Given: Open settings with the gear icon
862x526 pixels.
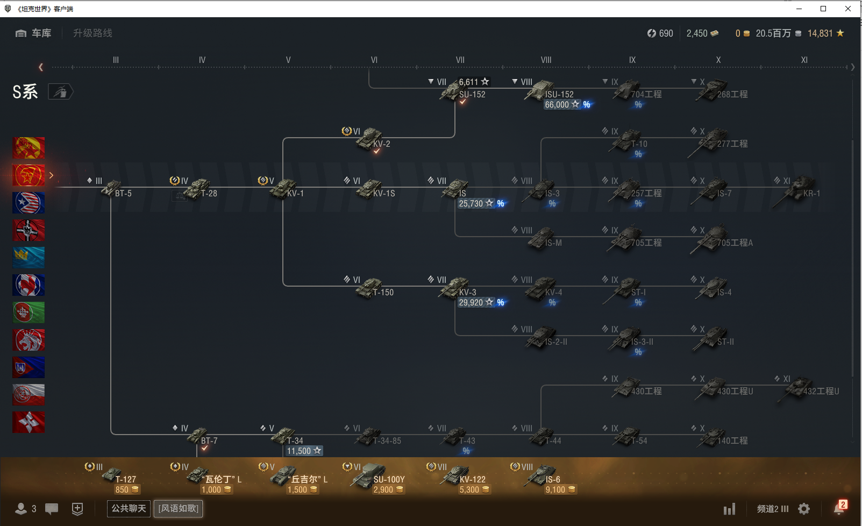Looking at the screenshot, I should (x=804, y=509).
